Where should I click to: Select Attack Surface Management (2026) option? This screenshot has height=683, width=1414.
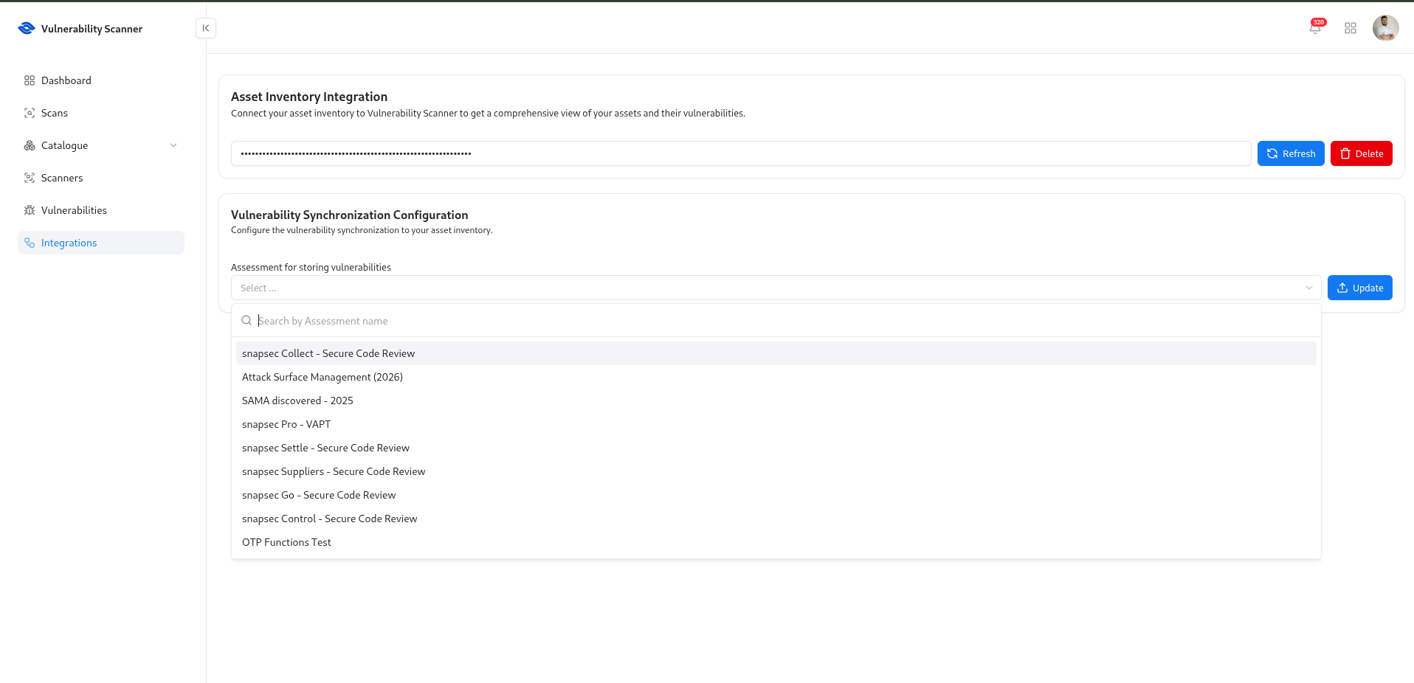776,377
